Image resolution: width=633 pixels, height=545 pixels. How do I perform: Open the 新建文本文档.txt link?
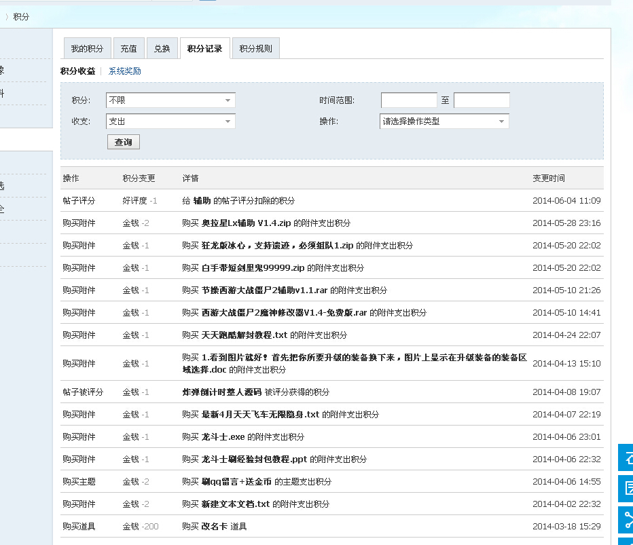tap(236, 504)
